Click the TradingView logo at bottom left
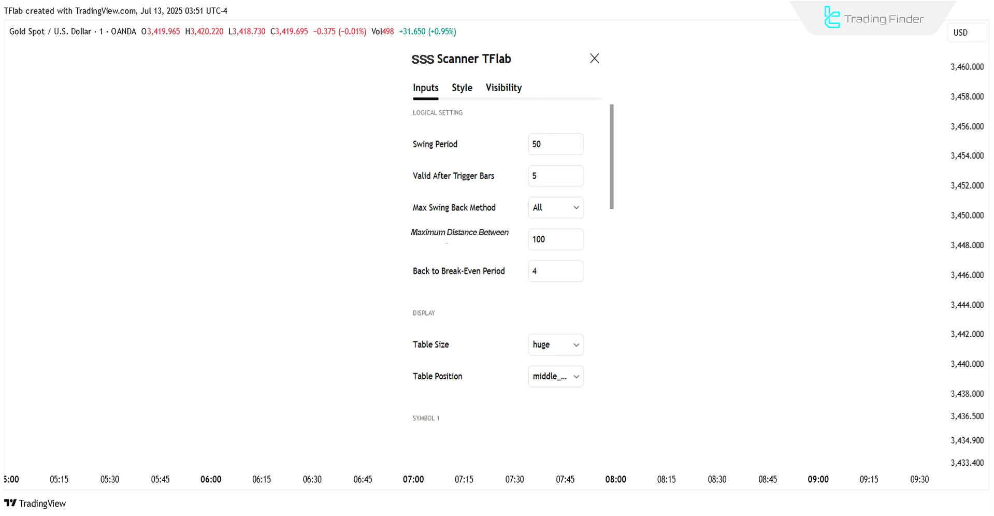Image resolution: width=994 pixels, height=516 pixels. pyautogui.click(x=35, y=503)
